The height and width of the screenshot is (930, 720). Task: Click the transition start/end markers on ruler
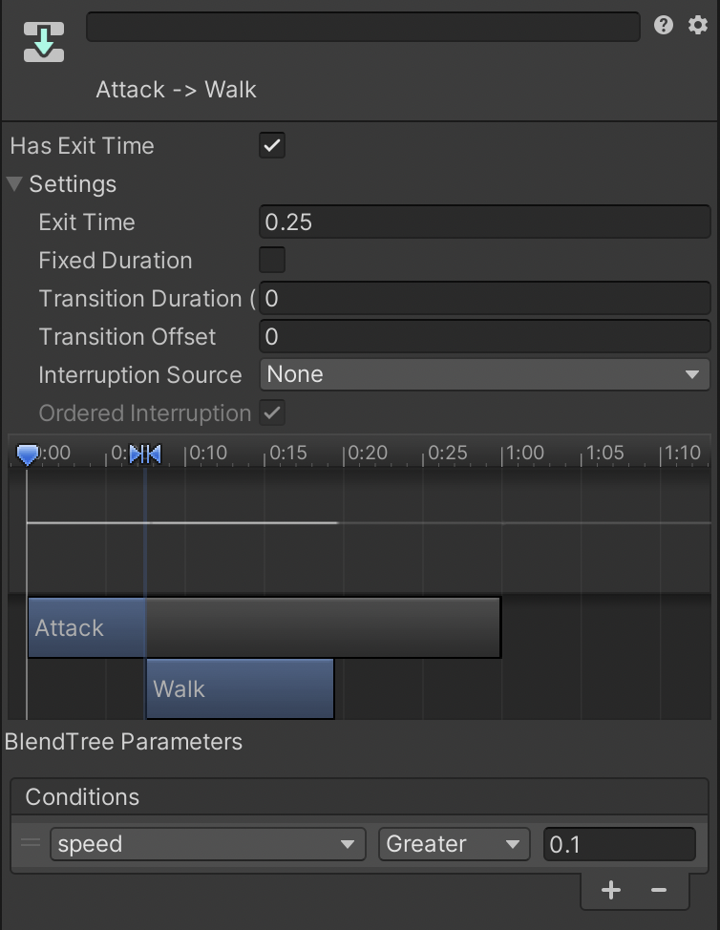click(x=145, y=454)
